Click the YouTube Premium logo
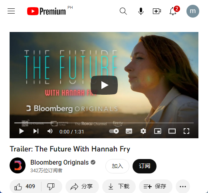This screenshot has height=193, width=208. click(46, 11)
